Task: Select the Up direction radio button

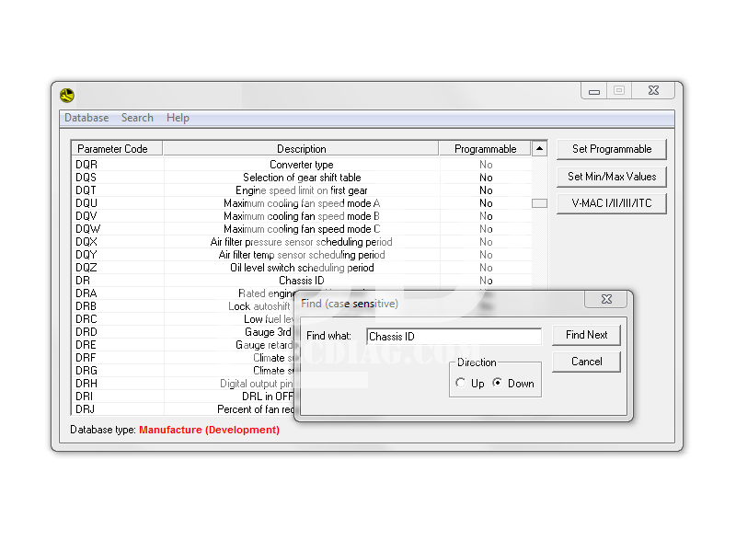Action: coord(461,384)
